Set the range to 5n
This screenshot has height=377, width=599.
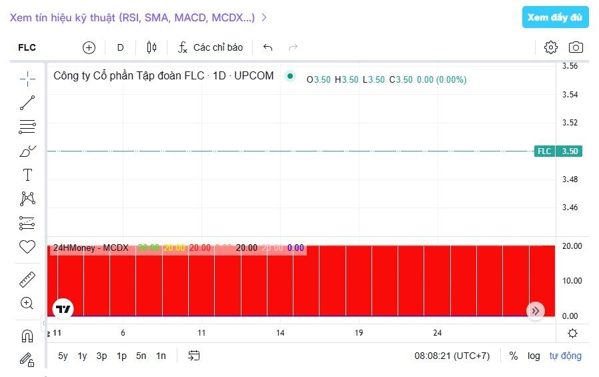[141, 356]
